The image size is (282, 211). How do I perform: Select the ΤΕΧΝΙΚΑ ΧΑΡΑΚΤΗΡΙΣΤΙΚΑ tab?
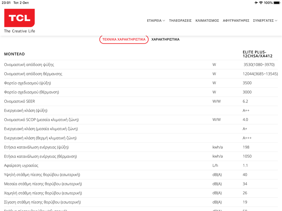tap(124, 40)
